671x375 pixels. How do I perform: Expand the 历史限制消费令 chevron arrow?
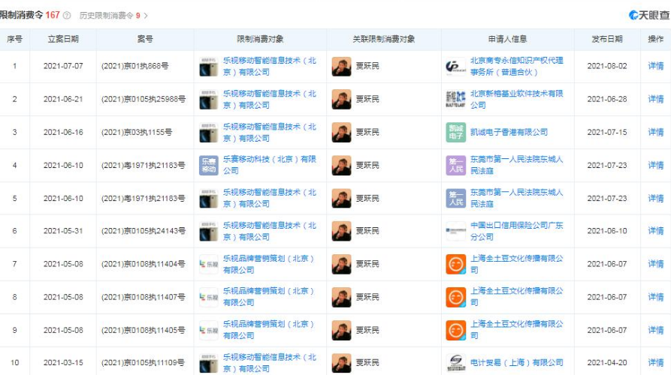coord(146,16)
